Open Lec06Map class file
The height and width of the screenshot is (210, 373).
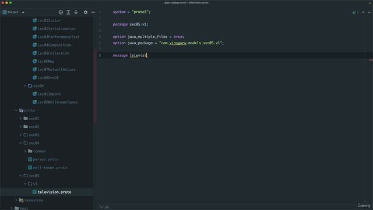click(x=46, y=61)
